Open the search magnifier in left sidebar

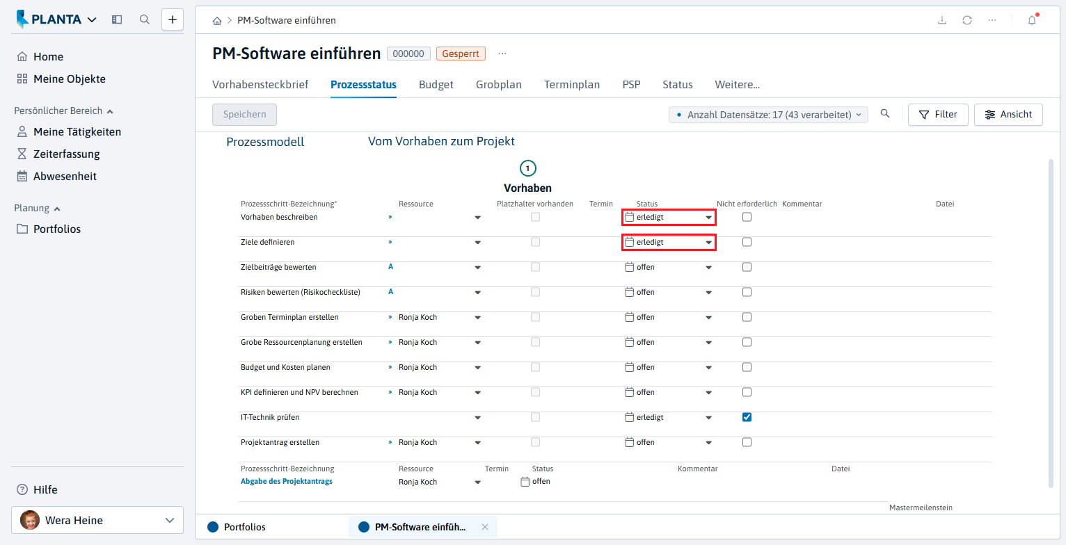click(x=145, y=19)
